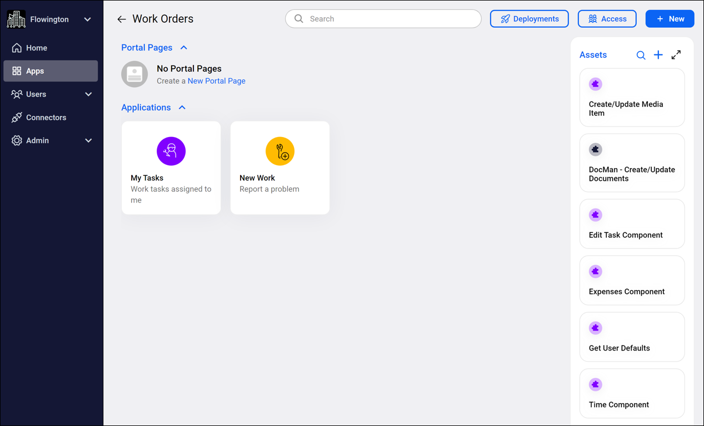
Task: Go to Home in sidebar
Action: click(51, 48)
